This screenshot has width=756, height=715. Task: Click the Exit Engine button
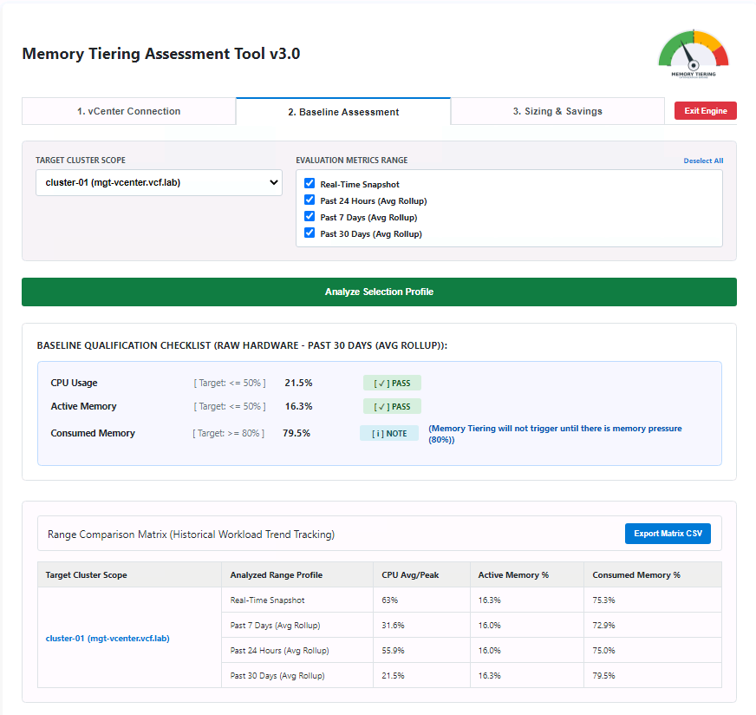706,110
